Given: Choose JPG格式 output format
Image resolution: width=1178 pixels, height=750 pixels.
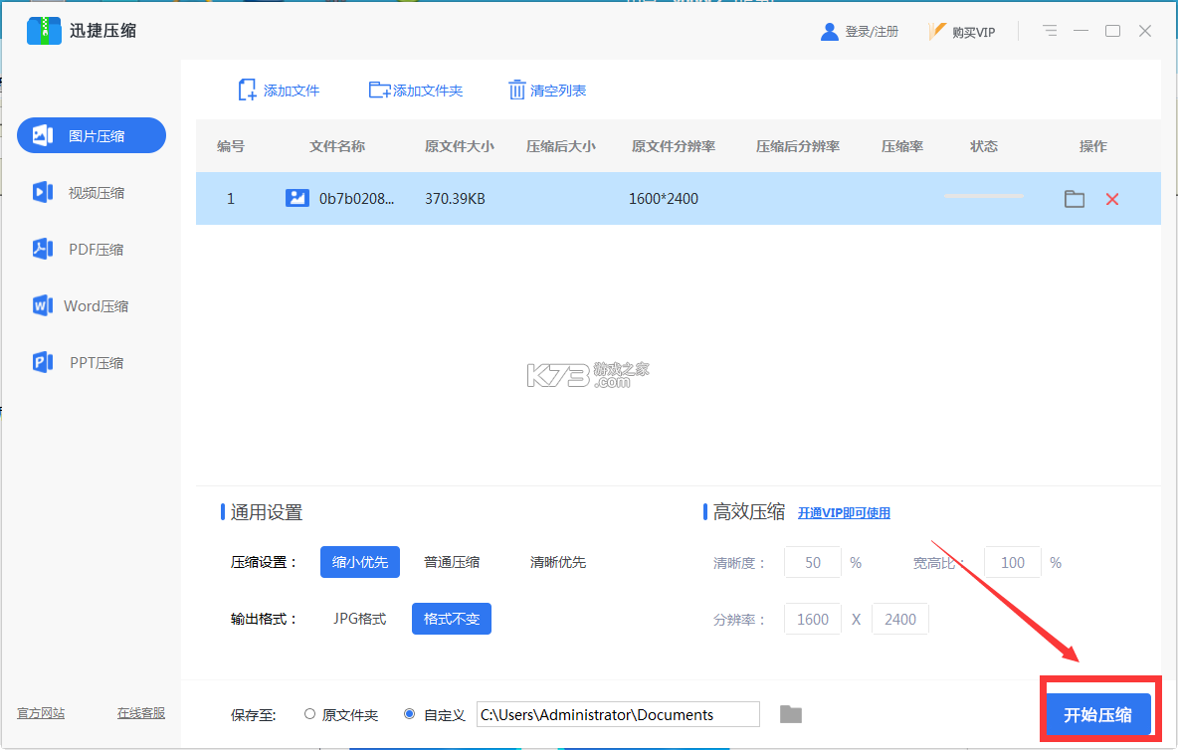Looking at the screenshot, I should pos(360,619).
